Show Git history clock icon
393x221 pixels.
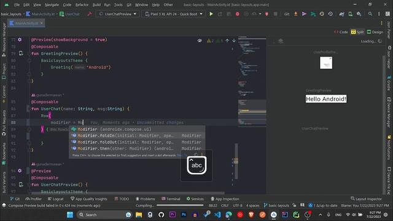coord(322,14)
